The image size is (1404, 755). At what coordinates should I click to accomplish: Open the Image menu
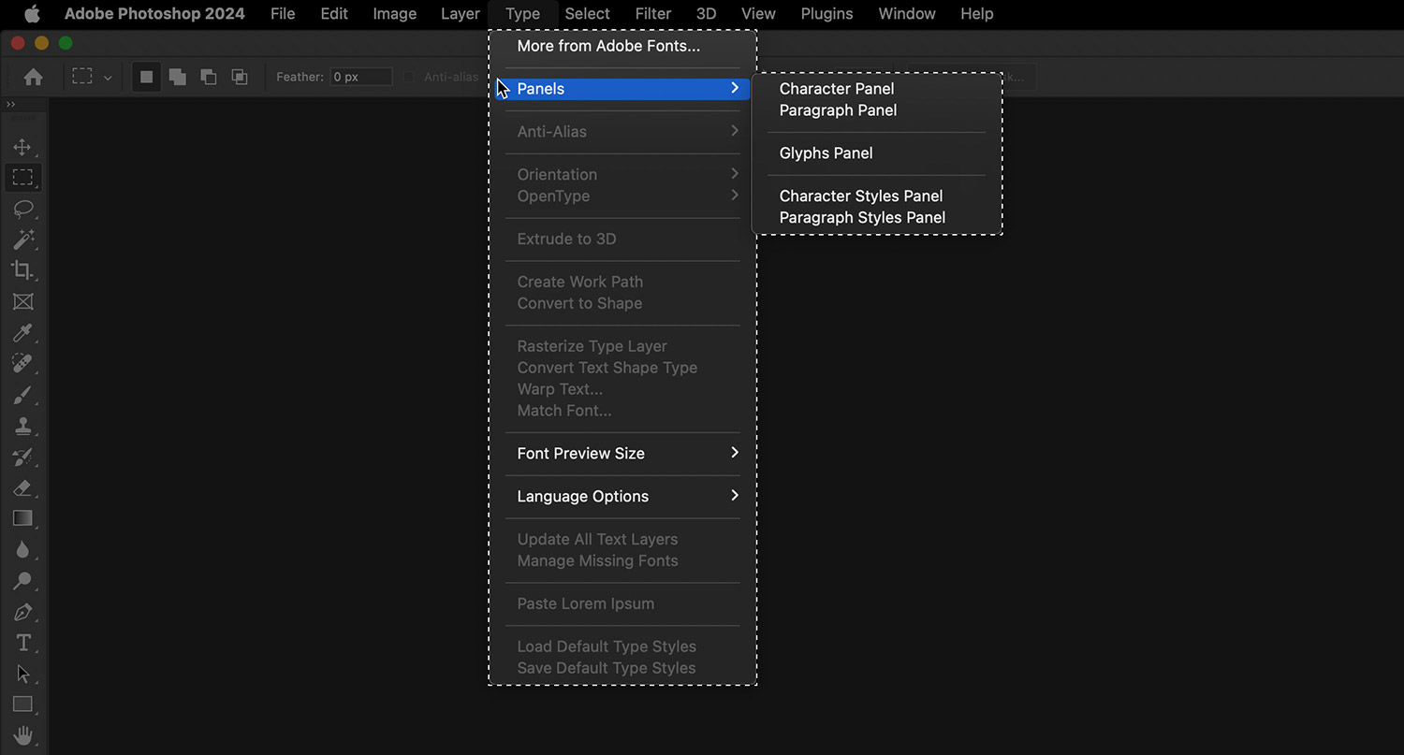click(395, 13)
